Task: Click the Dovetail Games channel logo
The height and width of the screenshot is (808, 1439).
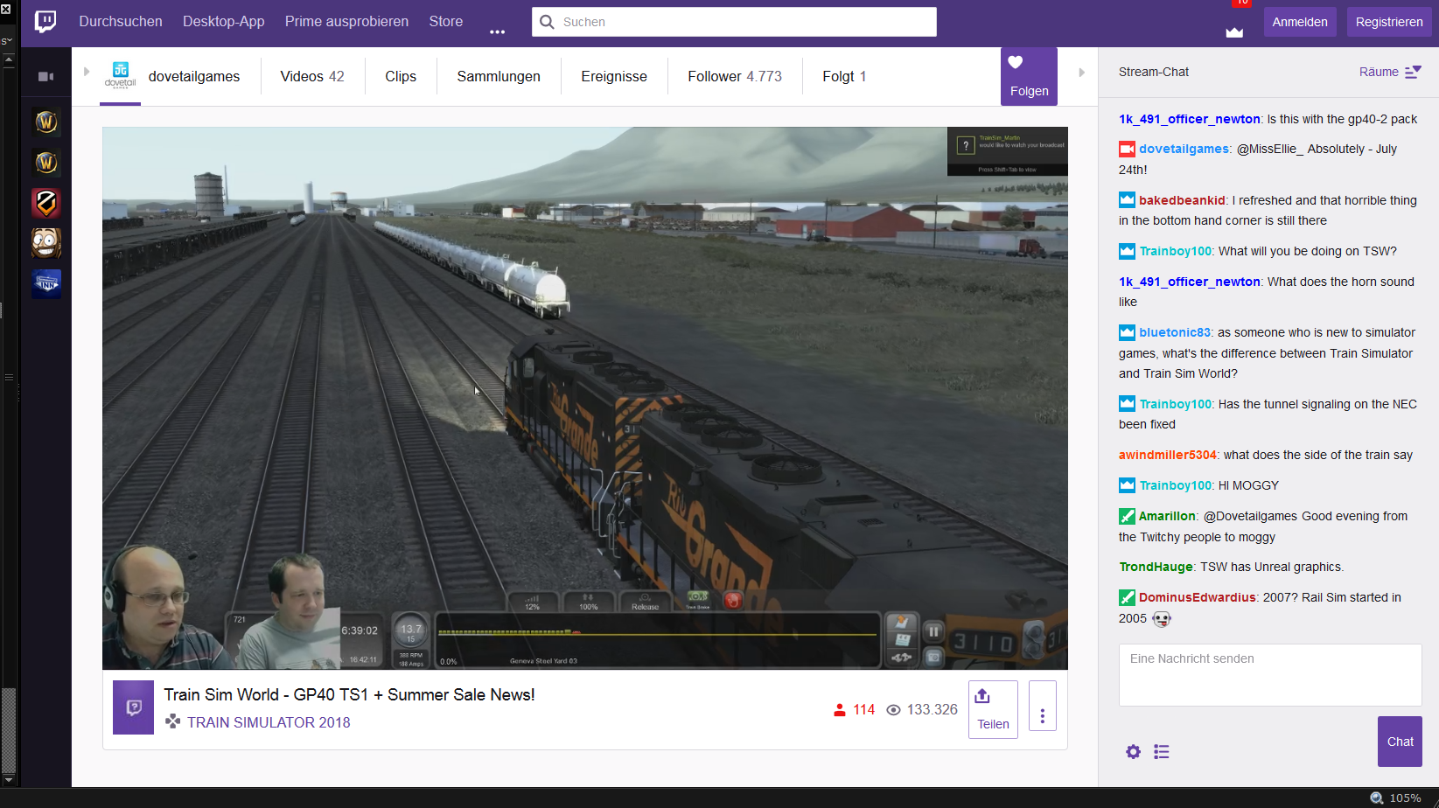Action: coord(120,75)
